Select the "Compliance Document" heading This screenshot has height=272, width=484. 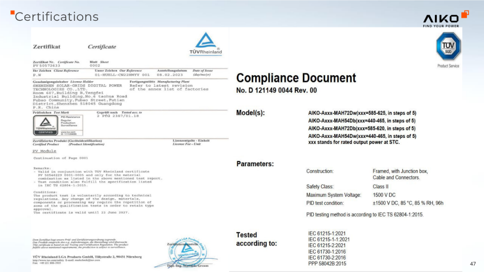pos(296,78)
